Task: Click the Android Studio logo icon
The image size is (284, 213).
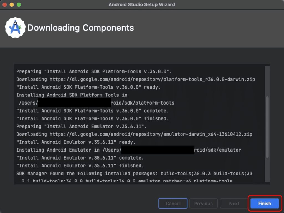Action: pyautogui.click(x=15, y=28)
